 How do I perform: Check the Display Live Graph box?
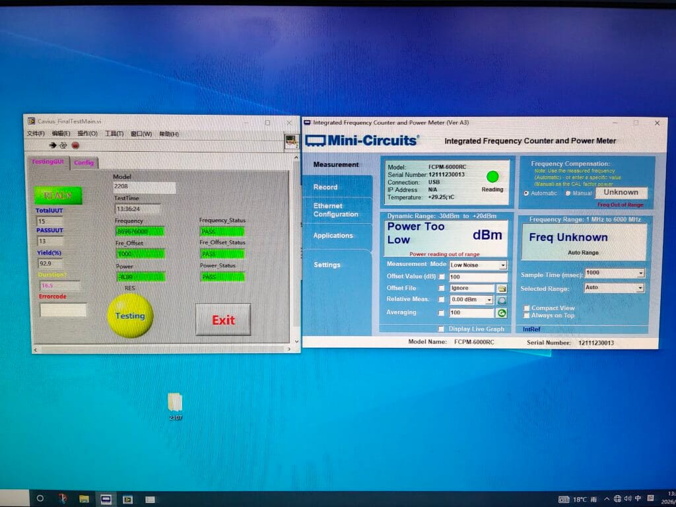440,329
